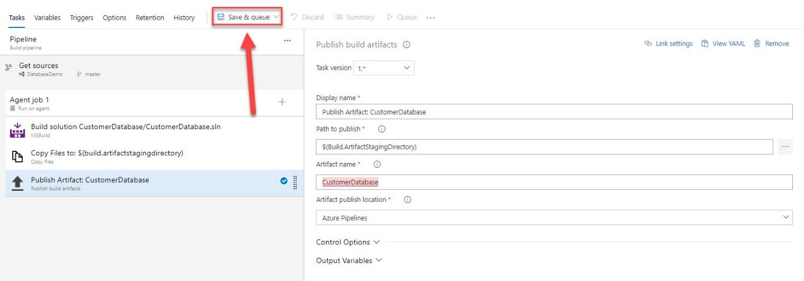Click the MSBuild task icon
The width and height of the screenshot is (804, 281).
pyautogui.click(x=17, y=130)
